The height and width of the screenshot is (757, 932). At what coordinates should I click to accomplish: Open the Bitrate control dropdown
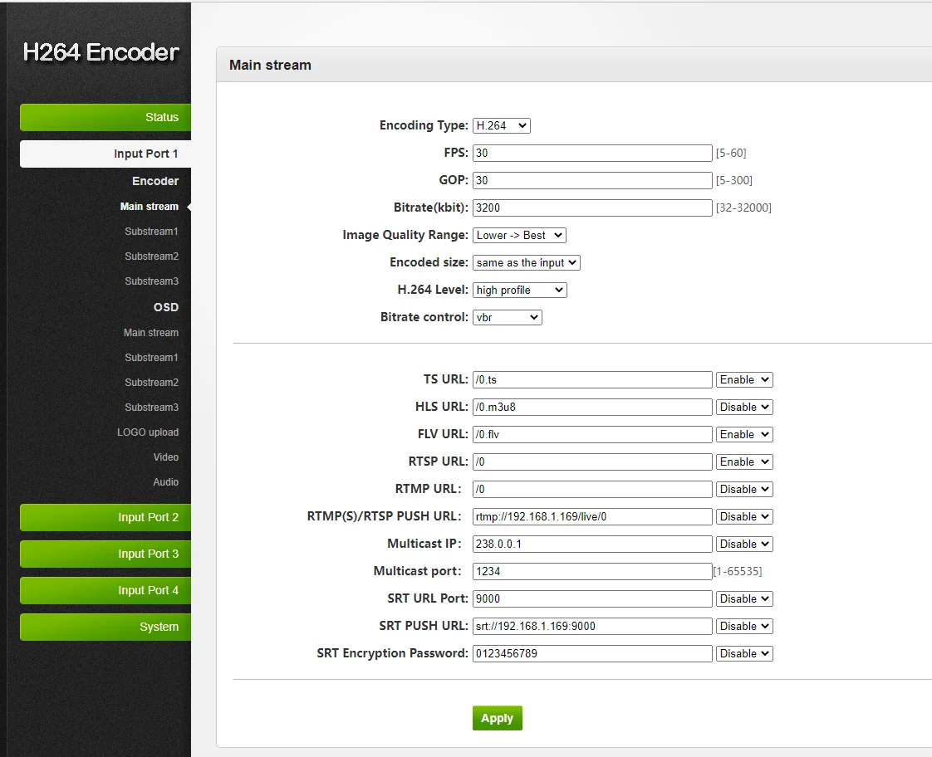(507, 317)
